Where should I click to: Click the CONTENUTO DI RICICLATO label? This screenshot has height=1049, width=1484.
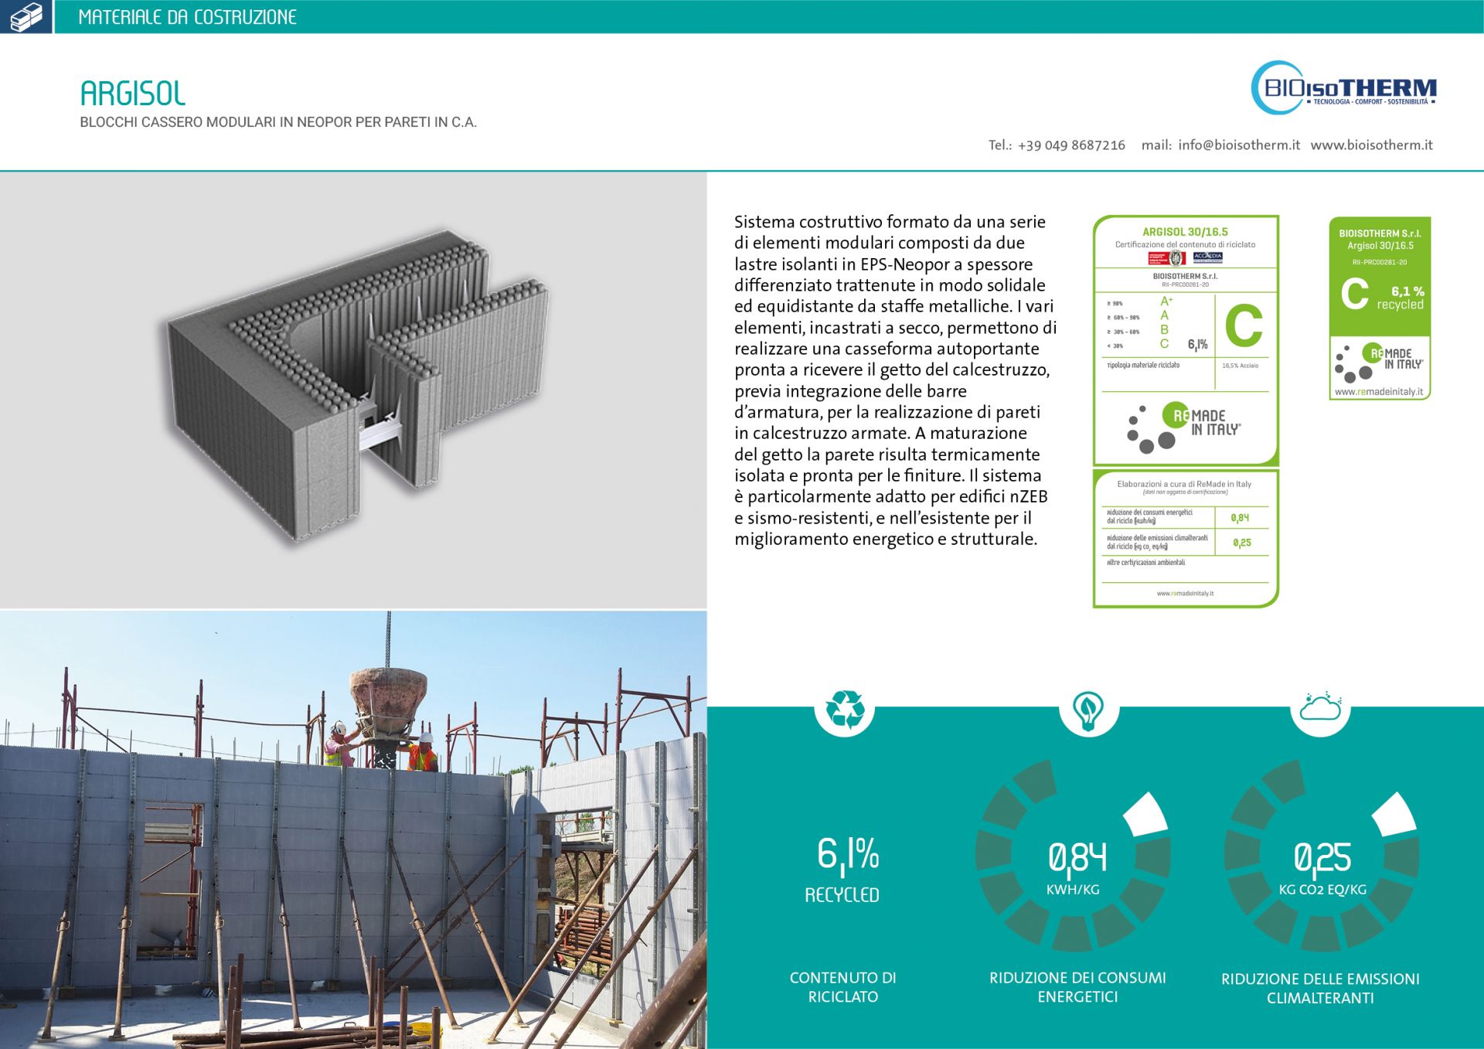pyautogui.click(x=843, y=987)
